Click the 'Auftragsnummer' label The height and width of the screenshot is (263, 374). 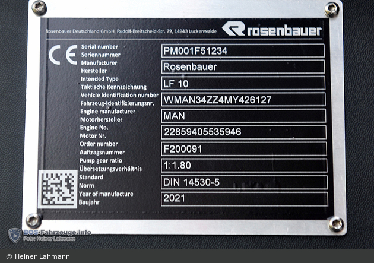[x=102, y=153]
